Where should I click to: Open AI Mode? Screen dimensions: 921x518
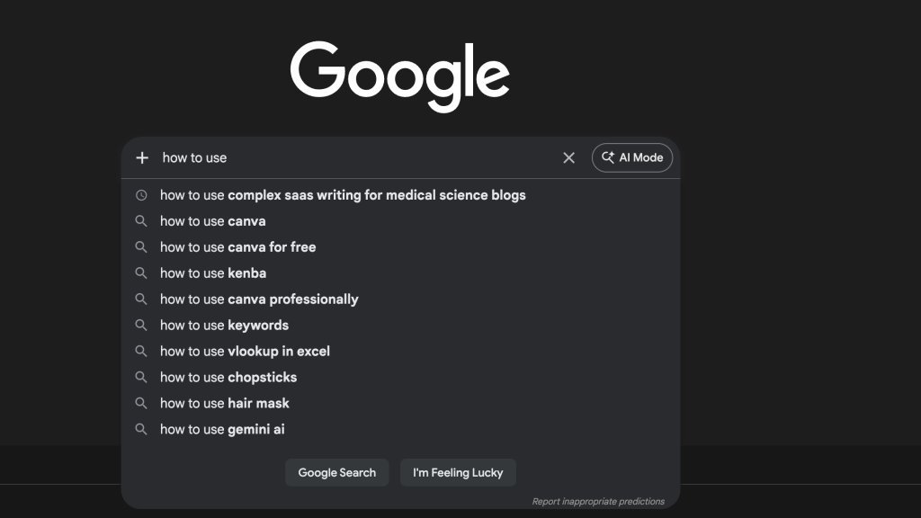[x=632, y=157]
